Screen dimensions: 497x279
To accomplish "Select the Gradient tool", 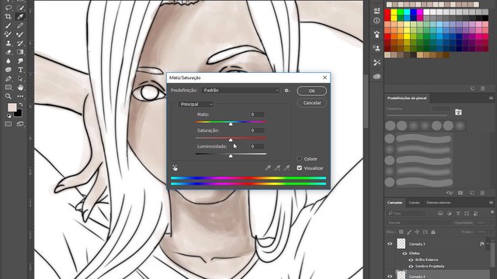I will coord(20,52).
